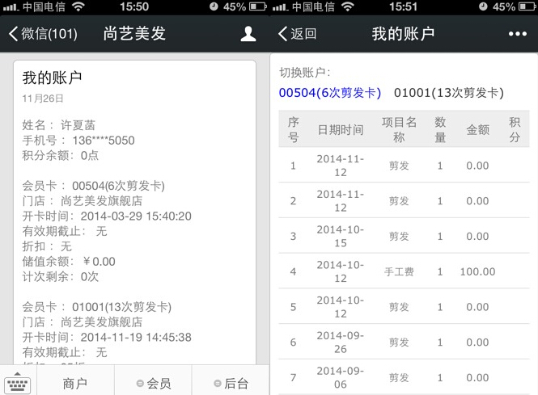Select the name 许夏菡

pyautogui.click(x=78, y=125)
